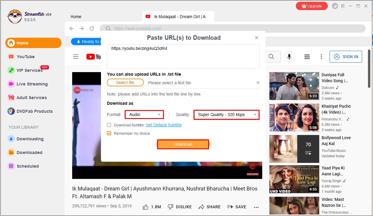Click the Yaad Piya Ki Aane Lagi title
Viewport: 373px width, 216px height.
click(333, 171)
